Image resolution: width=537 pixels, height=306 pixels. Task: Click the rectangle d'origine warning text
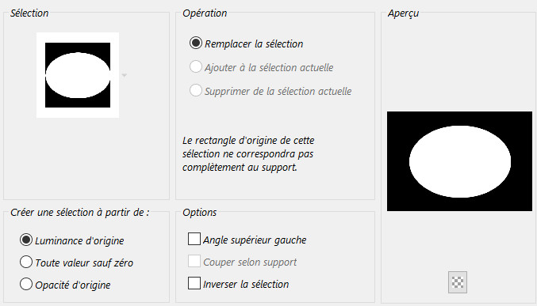click(x=248, y=153)
